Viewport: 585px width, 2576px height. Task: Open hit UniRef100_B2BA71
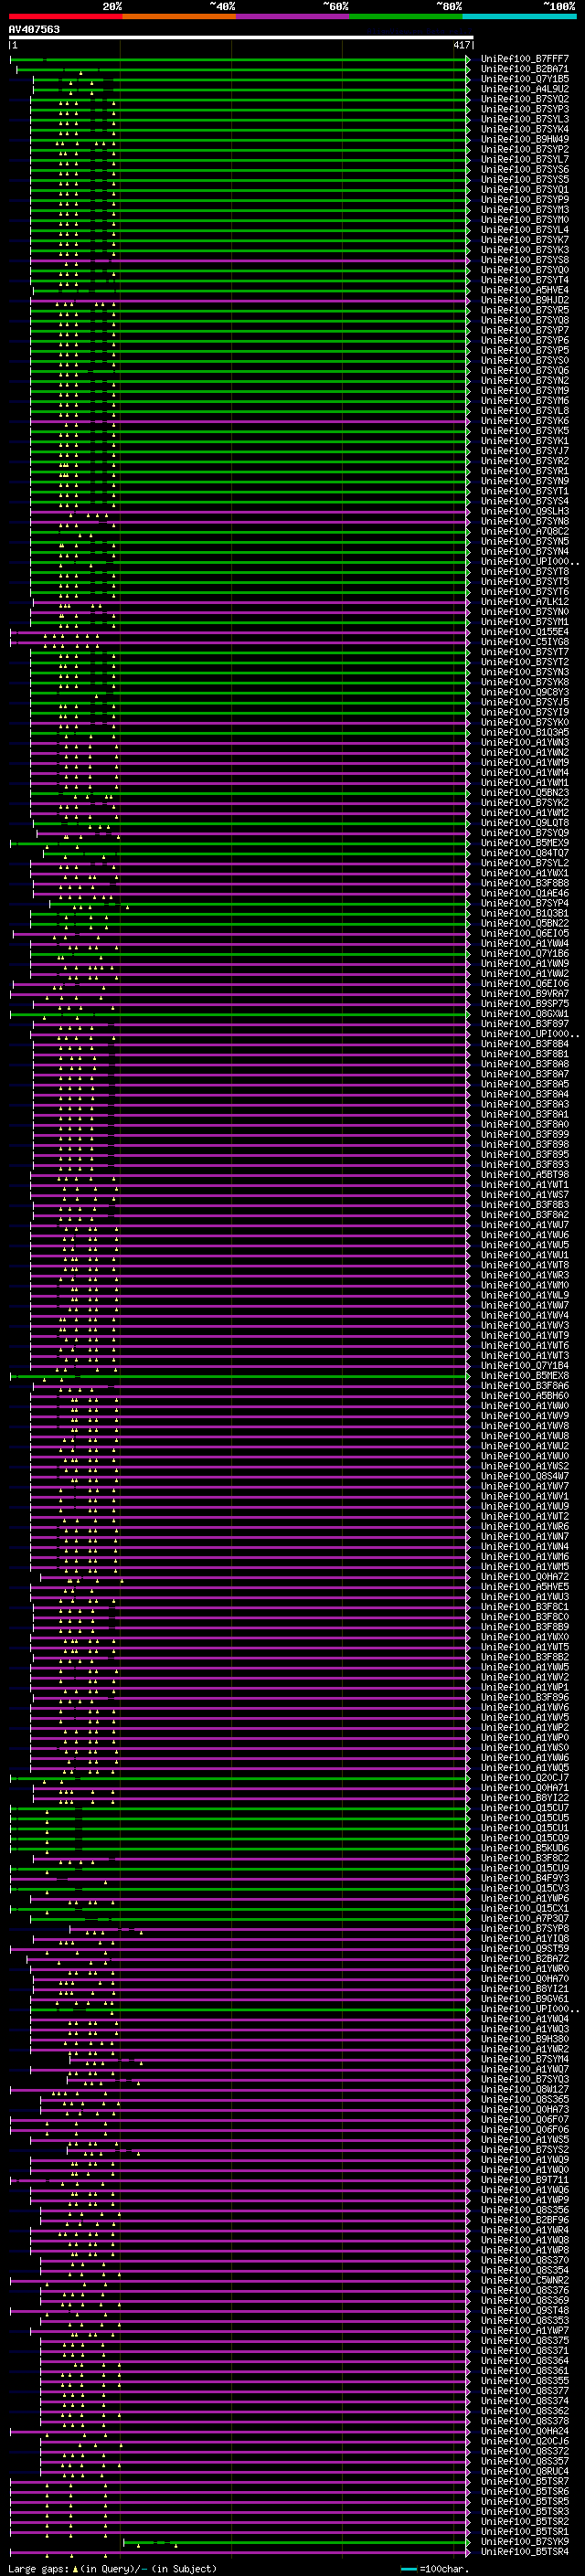(524, 69)
